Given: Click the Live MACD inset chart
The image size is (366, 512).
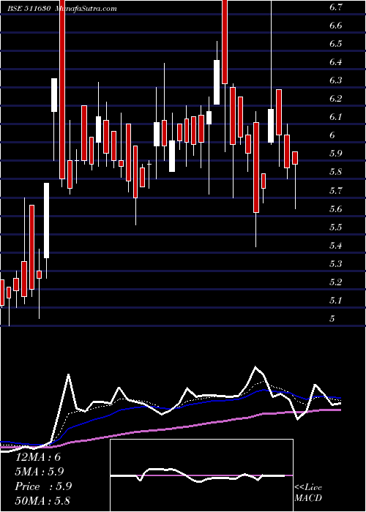Looking at the screenshot, I should click(201, 475).
